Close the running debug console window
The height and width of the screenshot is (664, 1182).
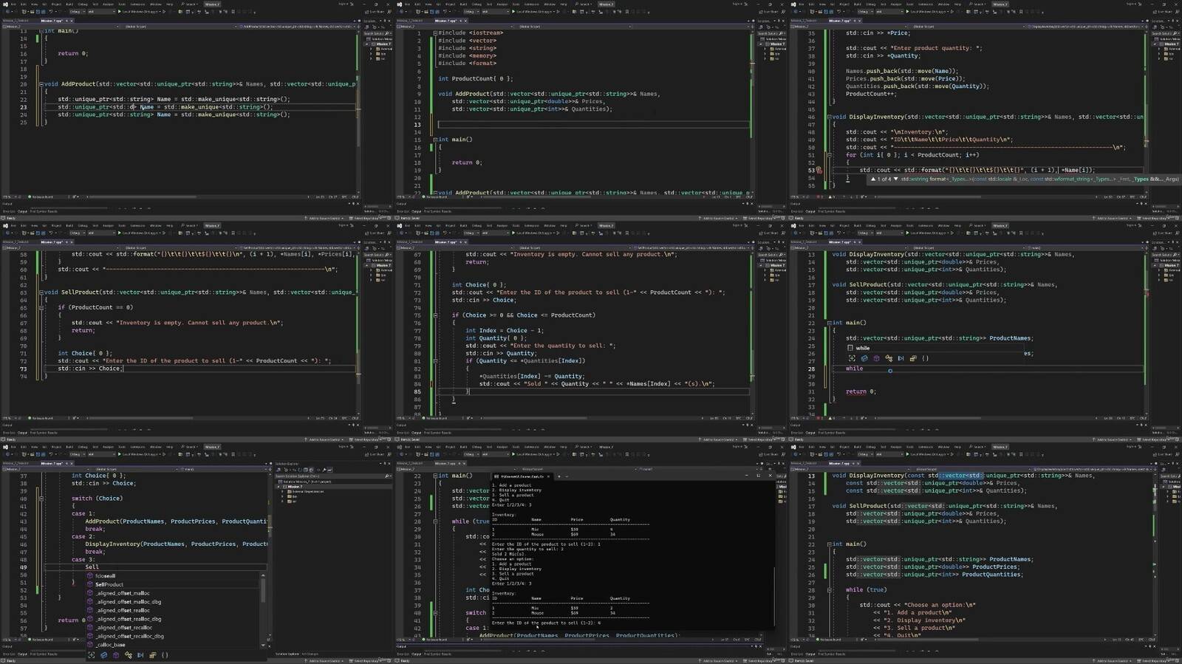(770, 476)
